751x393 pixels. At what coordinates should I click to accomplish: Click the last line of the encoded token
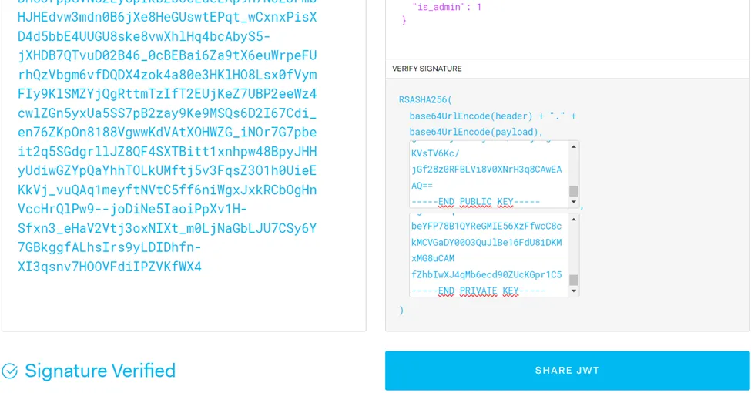pyautogui.click(x=109, y=267)
